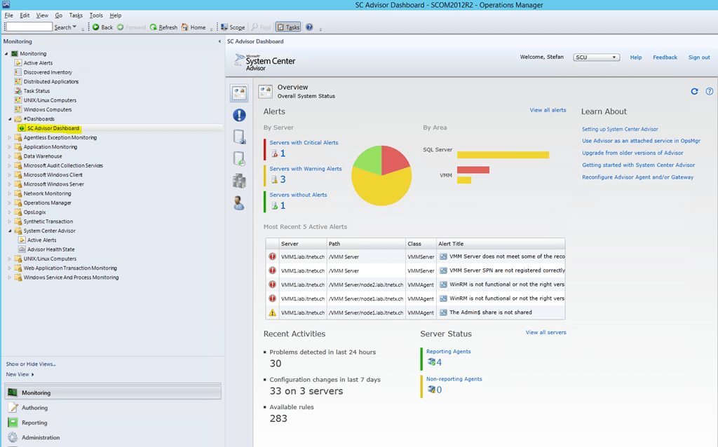Open Advisor Health State view
Viewport: 718px width, 447px height.
[x=50, y=249]
